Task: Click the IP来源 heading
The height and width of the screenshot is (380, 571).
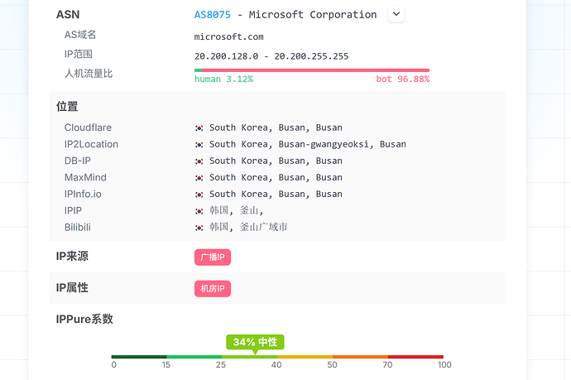Action: click(72, 256)
